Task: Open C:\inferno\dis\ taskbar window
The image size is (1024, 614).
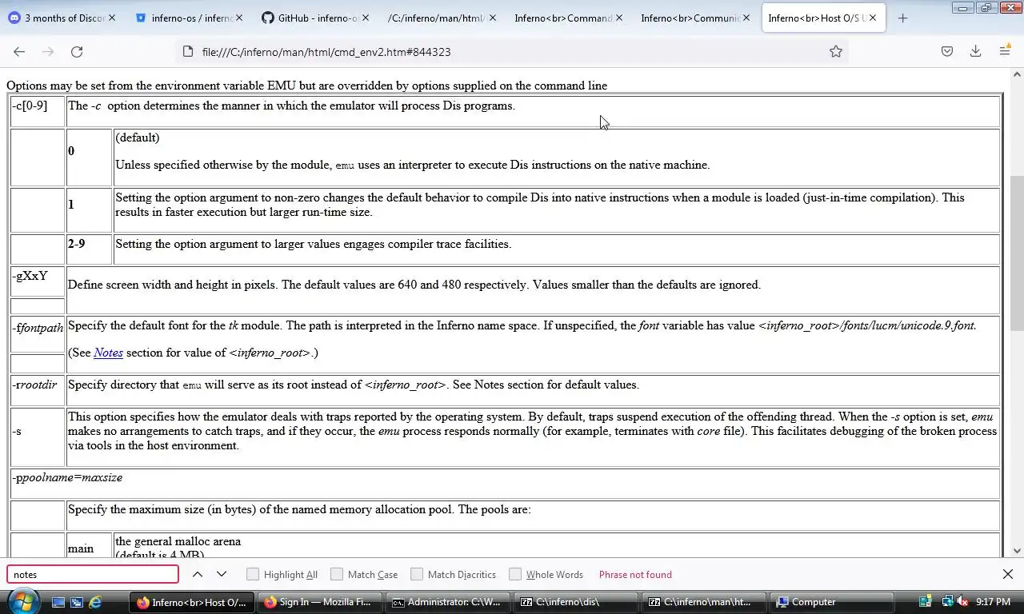Action: (575, 602)
